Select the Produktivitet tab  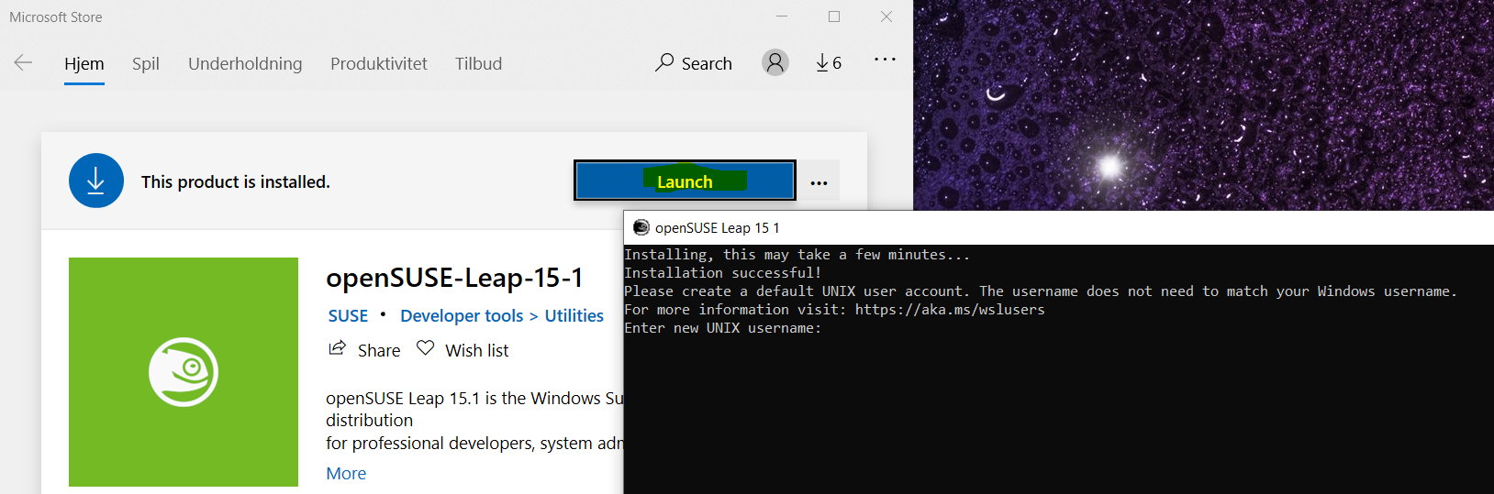pos(379,63)
